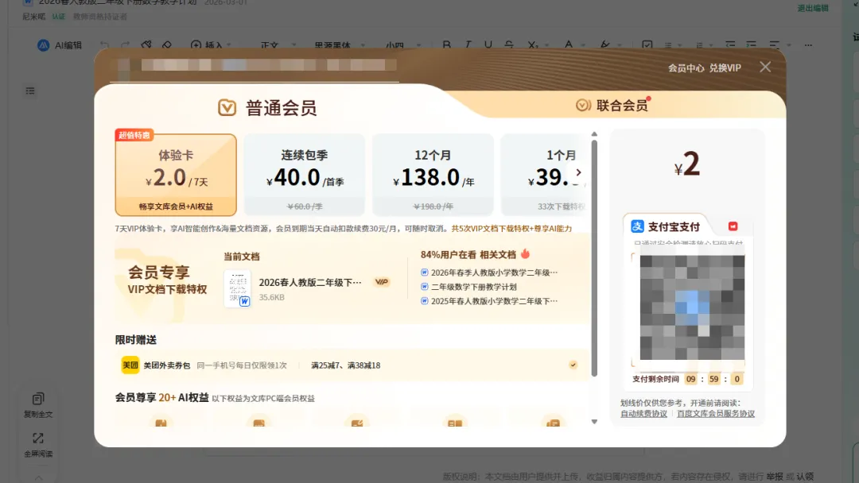Click 兑换VIP in popup header

click(725, 68)
